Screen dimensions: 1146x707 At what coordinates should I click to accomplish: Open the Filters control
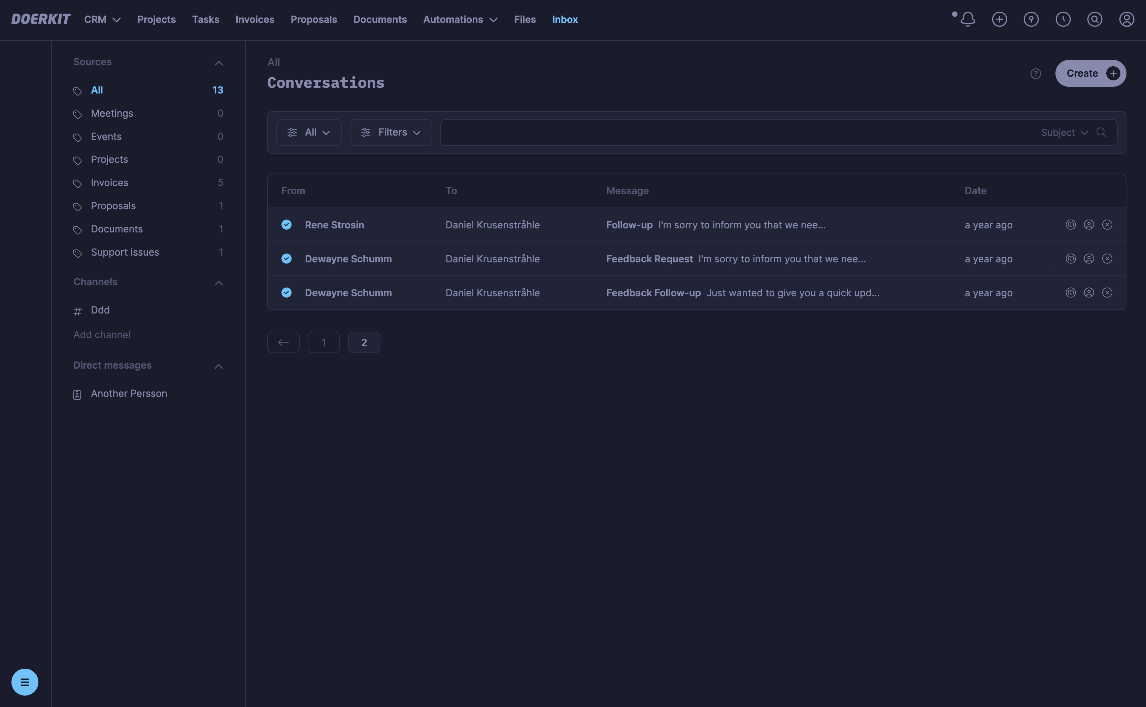[391, 132]
